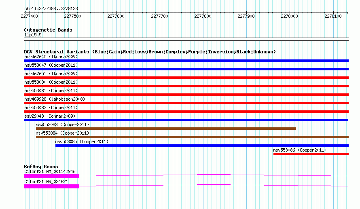The width and height of the screenshot is (360, 209).
Task: Click the nsv467651 (Itsara2009) label
Action: [x=51, y=74]
